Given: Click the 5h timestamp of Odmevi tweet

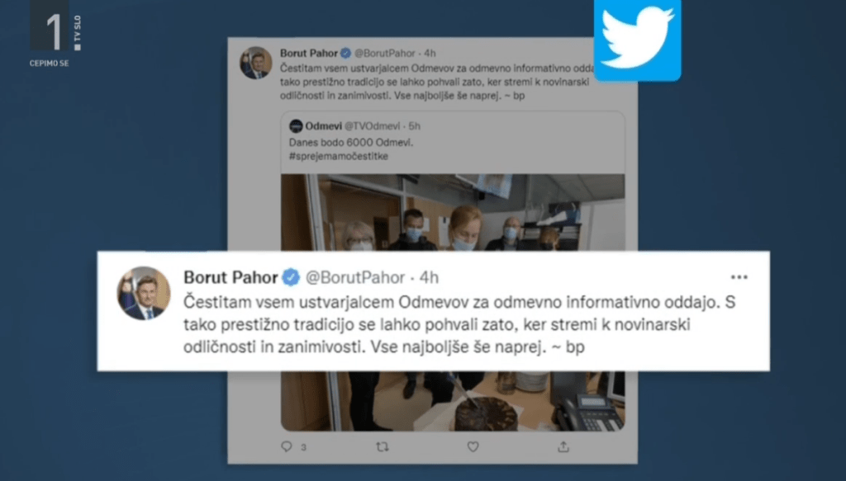Looking at the screenshot, I should pyautogui.click(x=415, y=126).
